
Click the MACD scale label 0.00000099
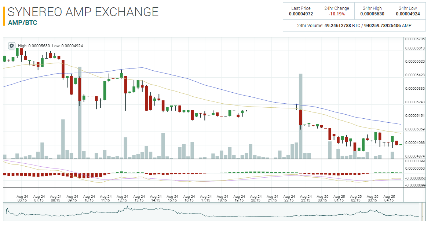[x=415, y=161]
